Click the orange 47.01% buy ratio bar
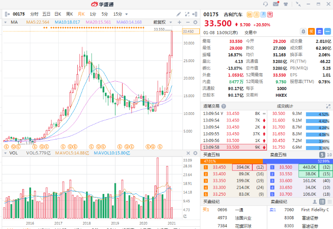This screenshot has width=333, height=229. [231, 161]
